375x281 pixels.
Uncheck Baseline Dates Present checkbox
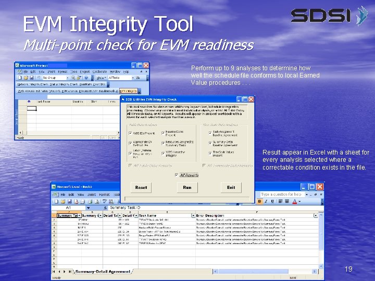pos(163,133)
